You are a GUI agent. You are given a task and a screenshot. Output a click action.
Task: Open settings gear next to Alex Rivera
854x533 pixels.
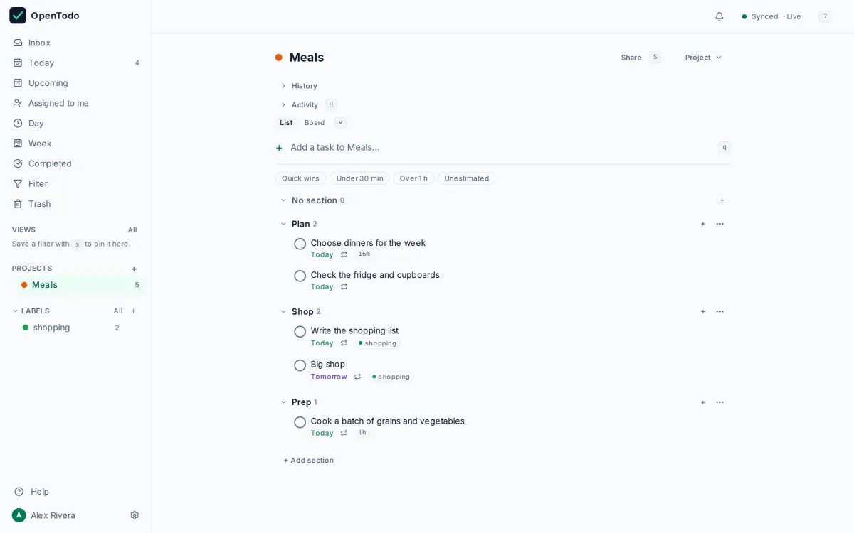pos(135,515)
